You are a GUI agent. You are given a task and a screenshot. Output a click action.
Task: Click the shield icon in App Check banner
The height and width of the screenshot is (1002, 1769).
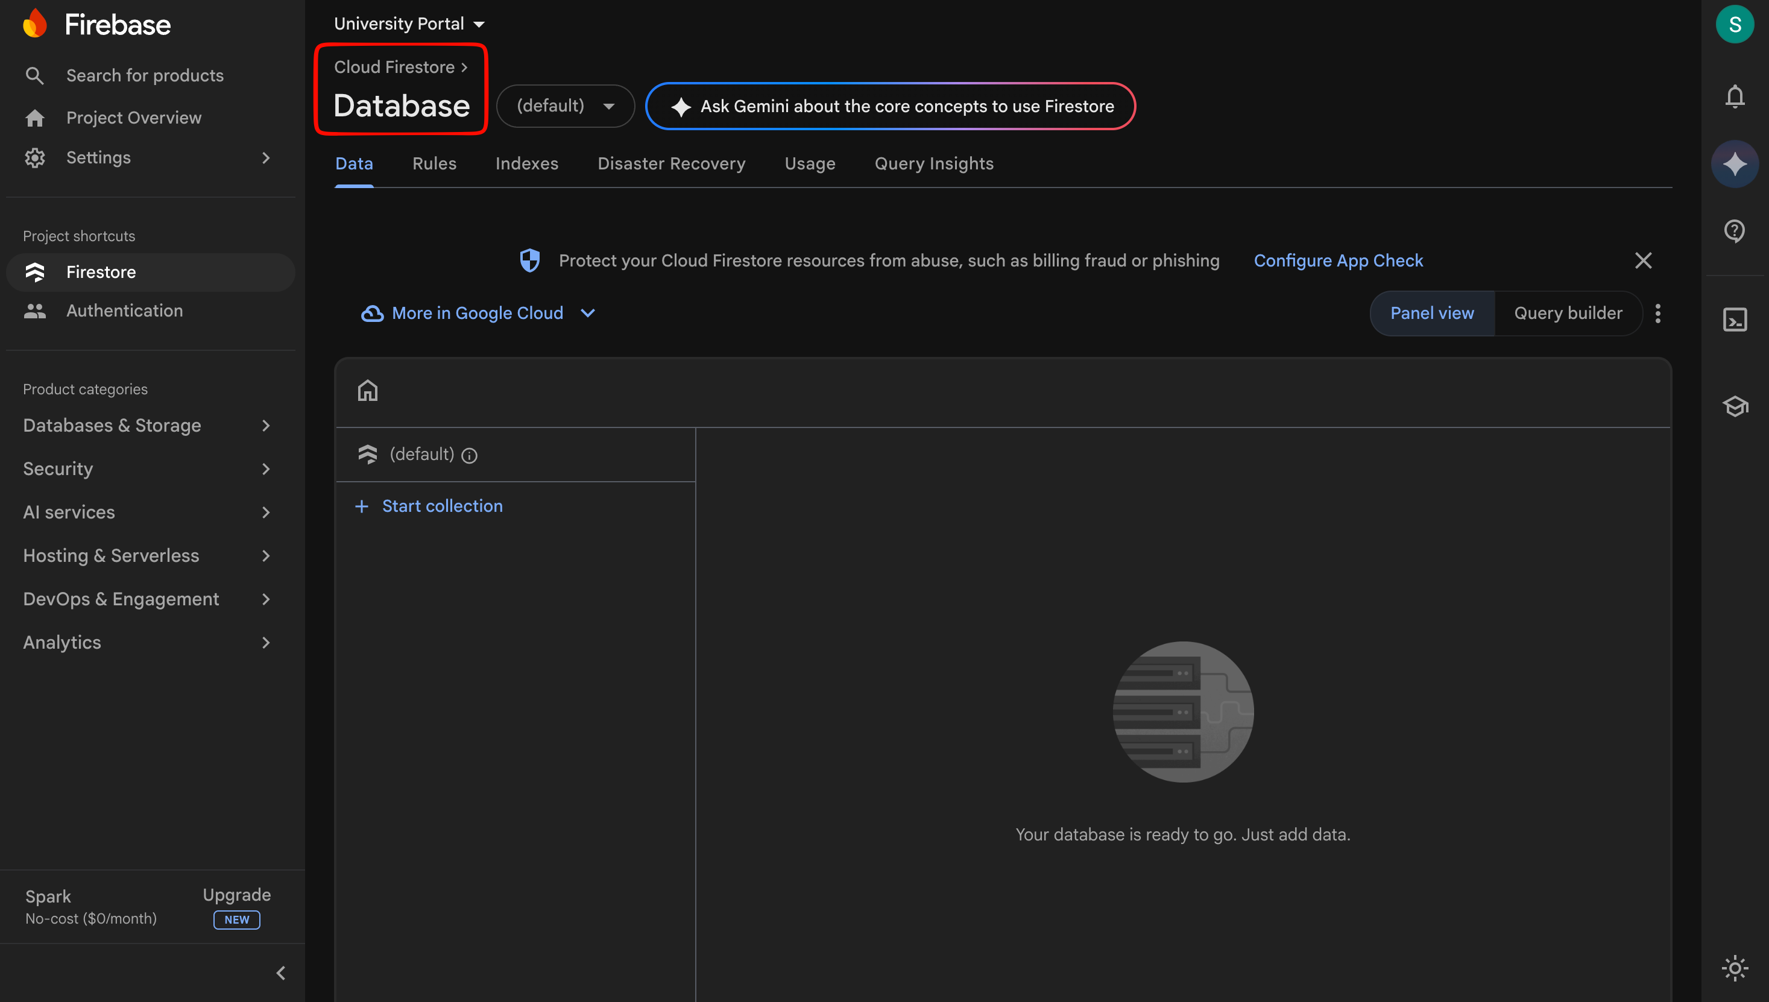(529, 261)
